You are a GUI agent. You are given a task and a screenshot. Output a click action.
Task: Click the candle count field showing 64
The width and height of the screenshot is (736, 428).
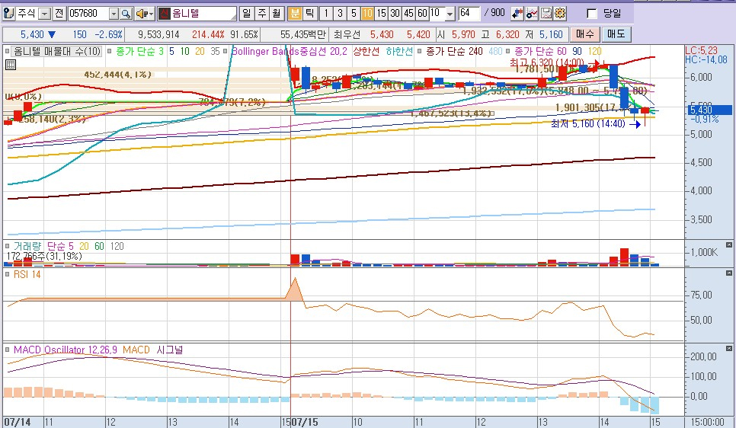(x=469, y=14)
